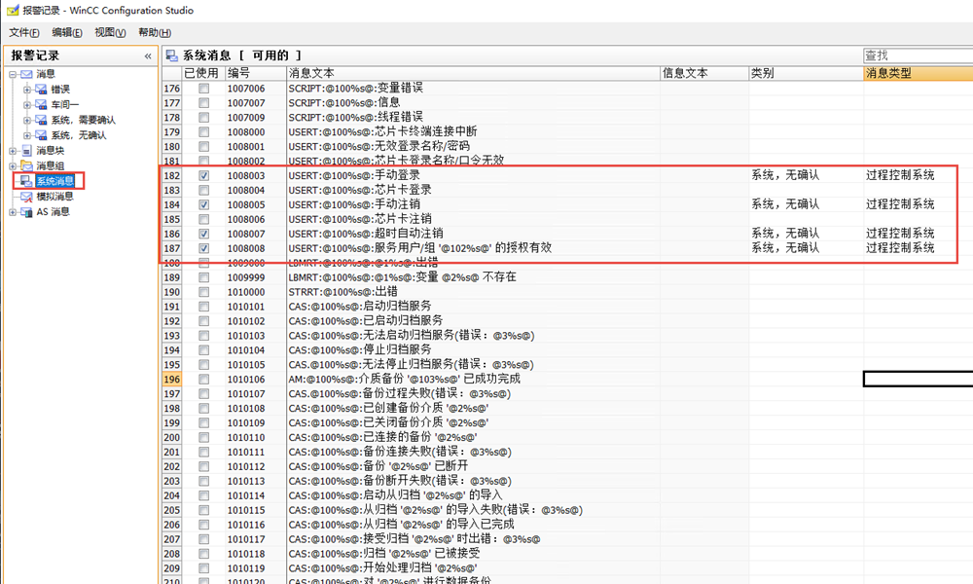
Task: Click the 消息类型 column header
Action: 917,73
